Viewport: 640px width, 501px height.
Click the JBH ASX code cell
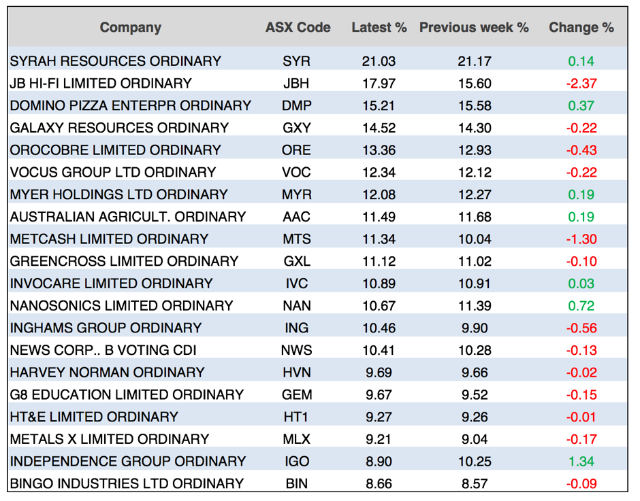(x=296, y=84)
